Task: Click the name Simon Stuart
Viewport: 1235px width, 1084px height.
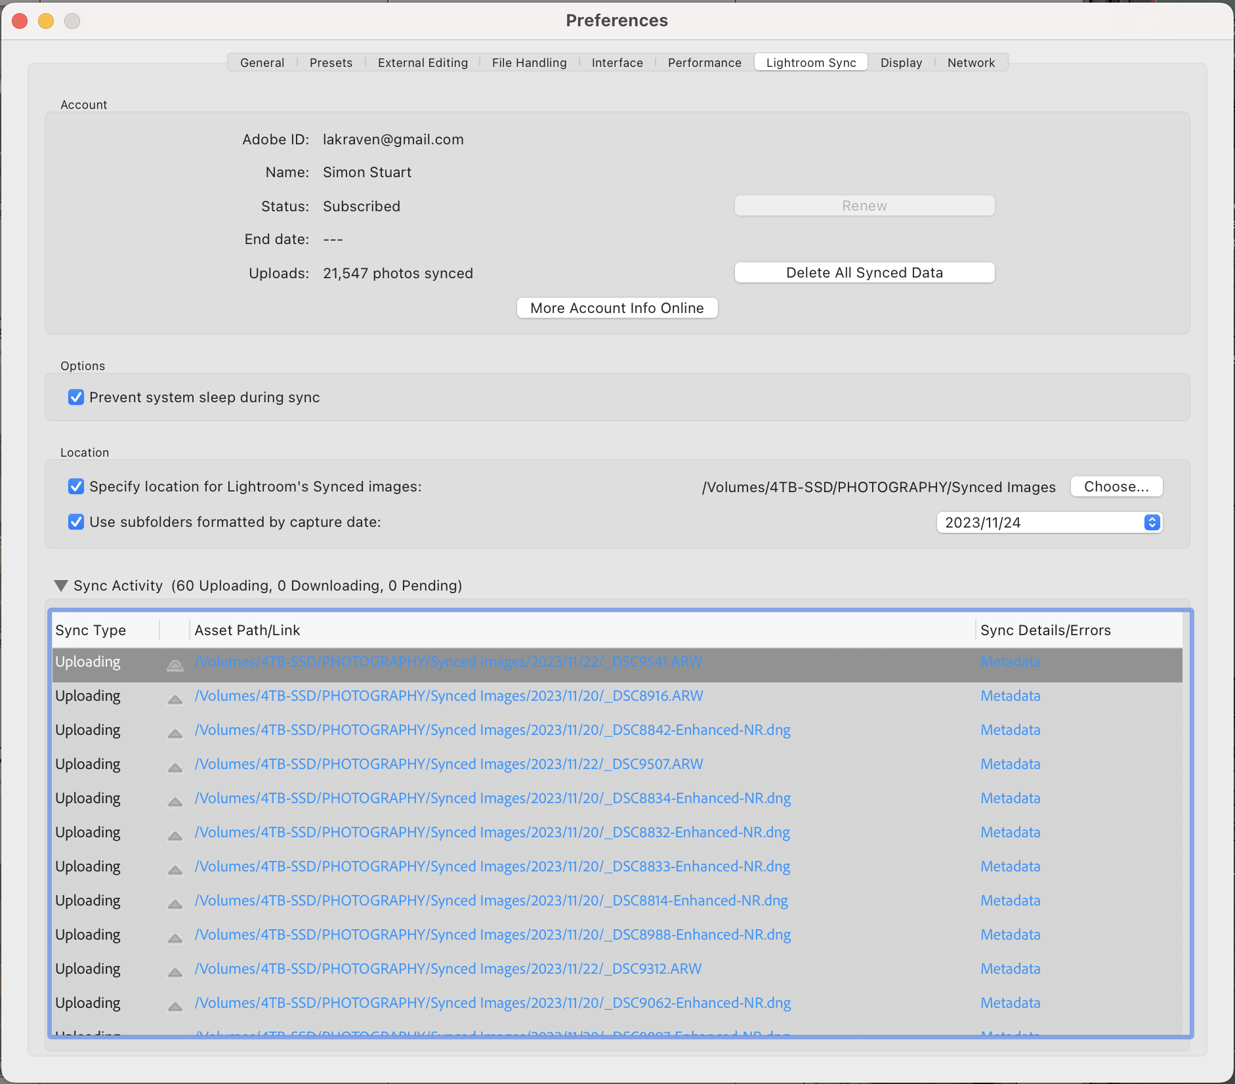Action: coord(367,173)
